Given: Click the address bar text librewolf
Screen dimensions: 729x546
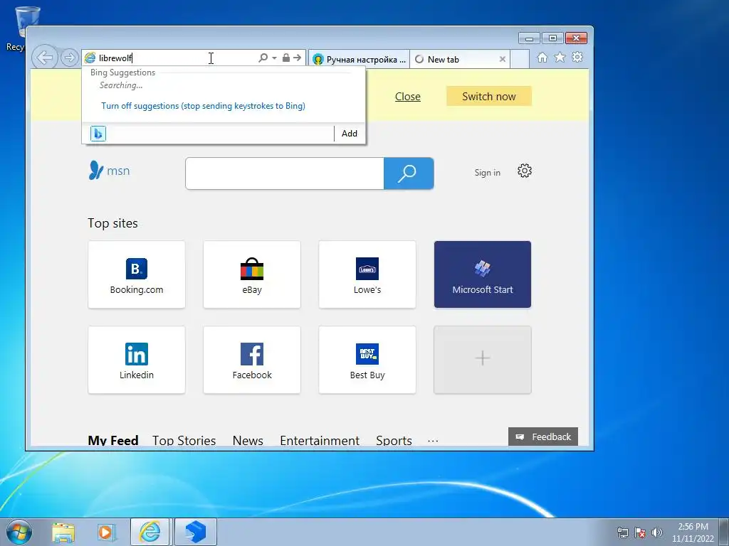Looking at the screenshot, I should pos(115,58).
